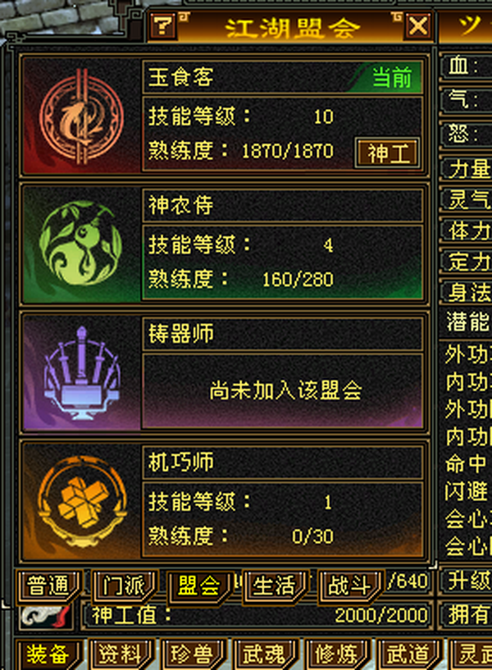This screenshot has height=670, width=492.
Task: Open help with the question mark icon
Action: [x=162, y=26]
